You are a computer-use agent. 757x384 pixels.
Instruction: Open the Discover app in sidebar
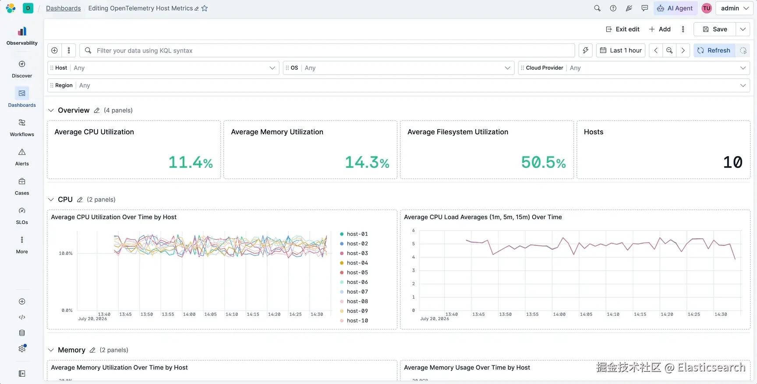click(22, 69)
